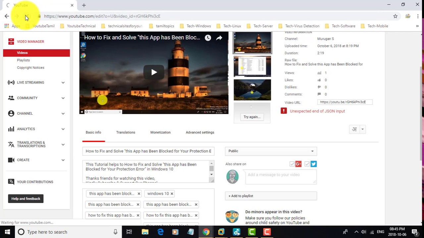Click the taskbar search box
Image resolution: width=424 pixels, height=238 pixels.
(x=68, y=232)
